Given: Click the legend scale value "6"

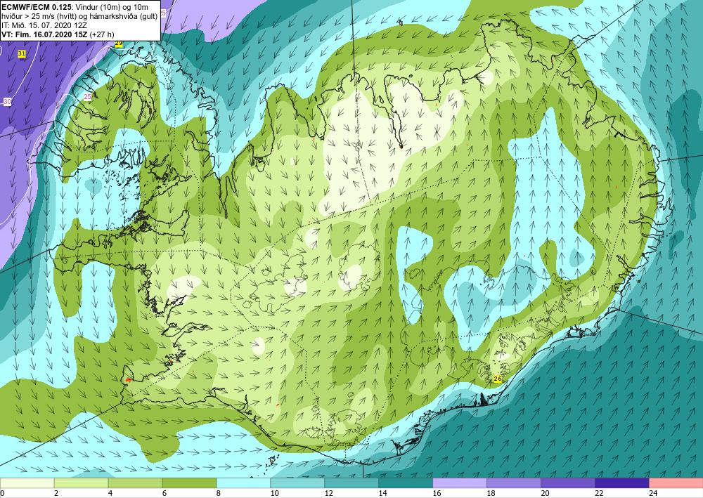Looking at the screenshot, I should [x=165, y=493].
